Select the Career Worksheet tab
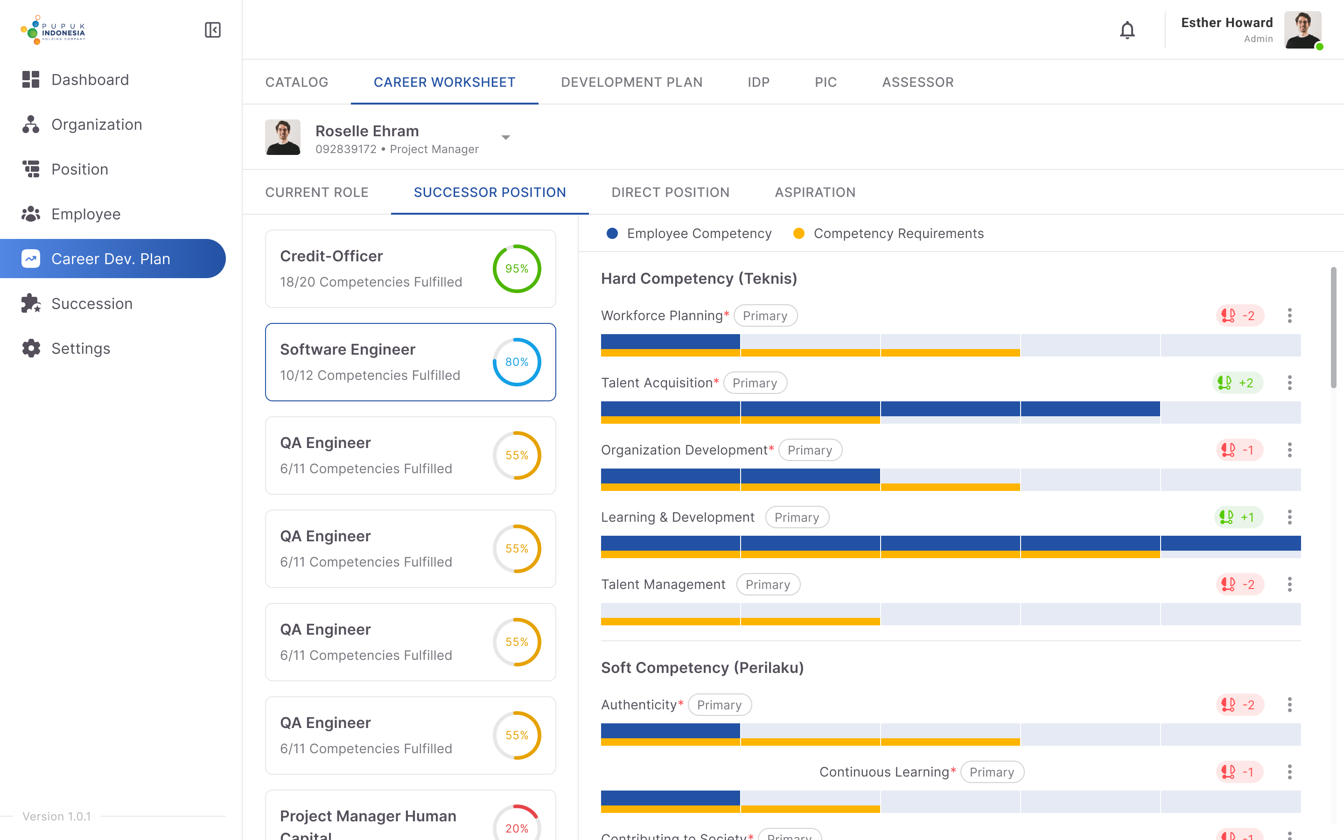The width and height of the screenshot is (1344, 840). click(444, 82)
